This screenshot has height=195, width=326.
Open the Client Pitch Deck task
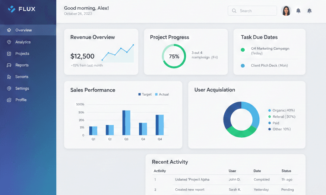coord(269,65)
